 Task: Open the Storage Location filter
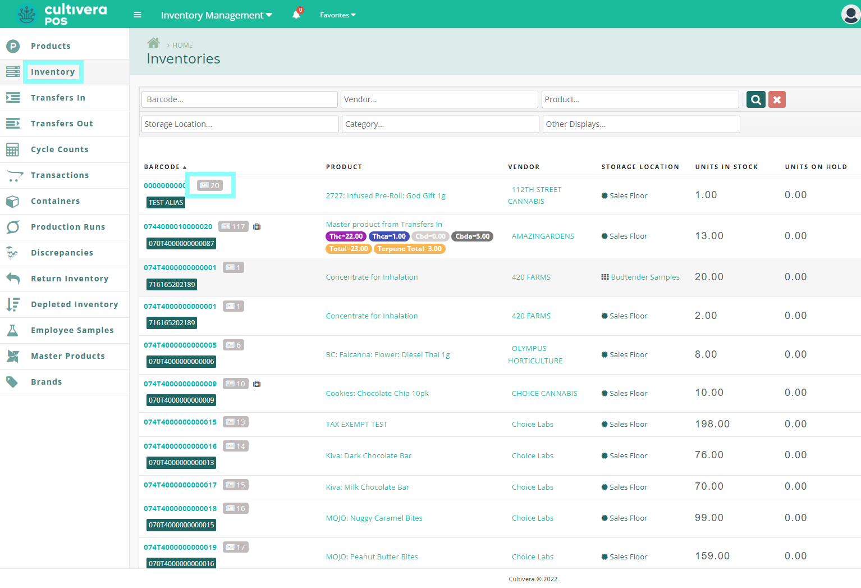(240, 124)
